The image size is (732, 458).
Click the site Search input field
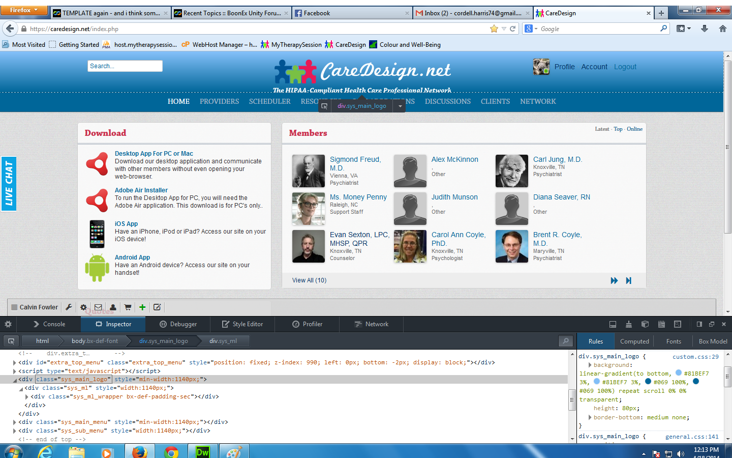(x=125, y=66)
